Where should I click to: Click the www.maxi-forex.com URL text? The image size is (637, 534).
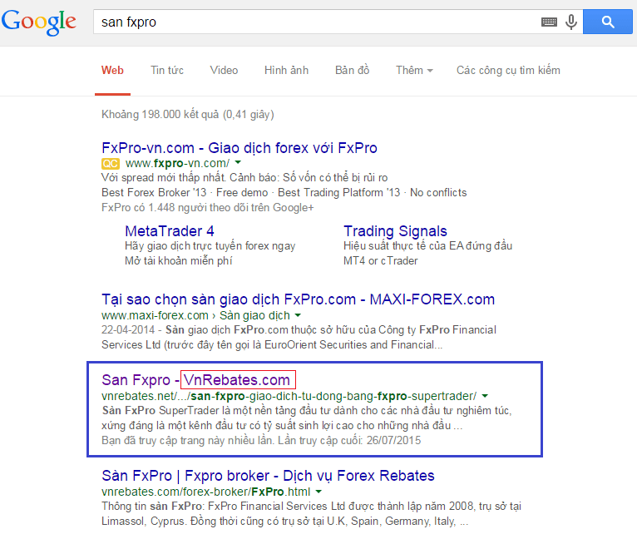155,315
